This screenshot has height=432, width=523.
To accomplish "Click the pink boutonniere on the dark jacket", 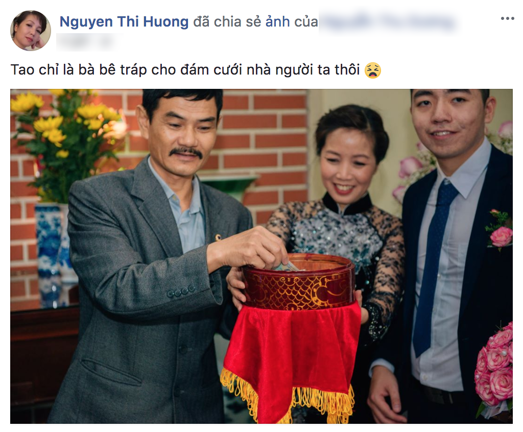I will tap(500, 229).
